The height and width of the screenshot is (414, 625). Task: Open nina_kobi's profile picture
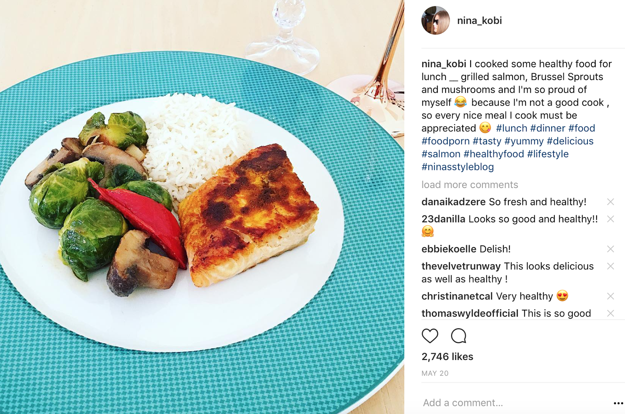click(x=436, y=20)
